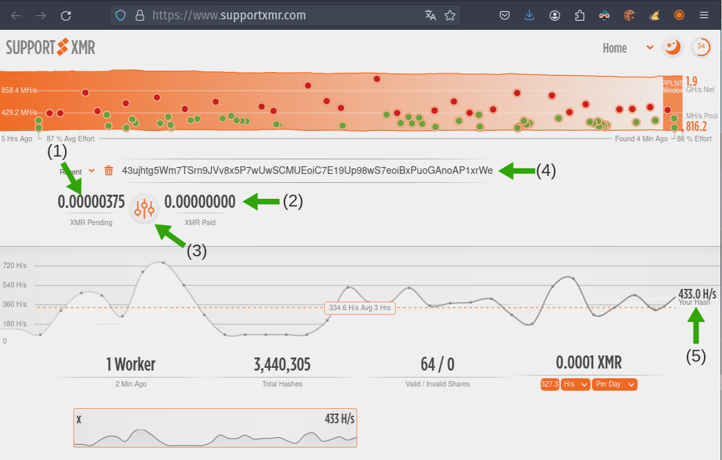The image size is (722, 460).
Task: Expand the Home navigation dropdown
Action: coord(650,47)
